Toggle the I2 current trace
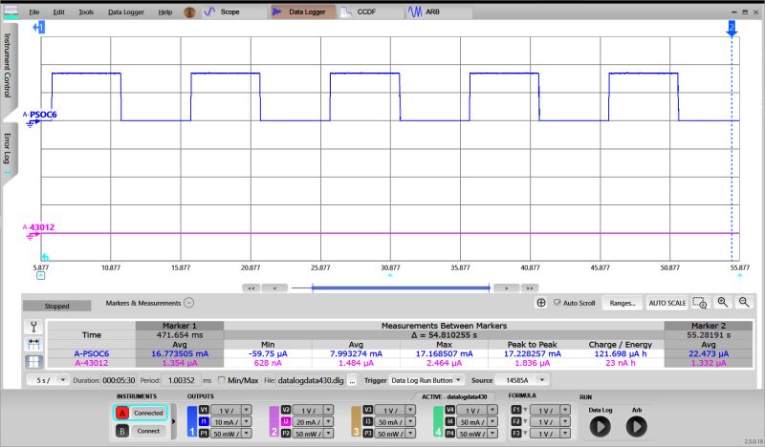 click(286, 421)
